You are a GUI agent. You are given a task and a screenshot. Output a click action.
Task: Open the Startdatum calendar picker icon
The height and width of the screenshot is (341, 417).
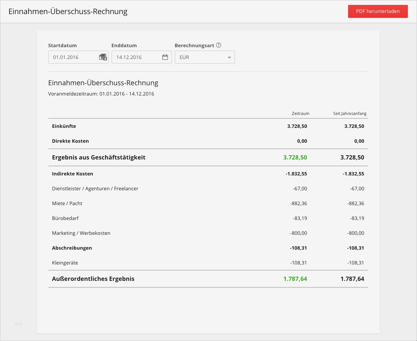tap(103, 57)
